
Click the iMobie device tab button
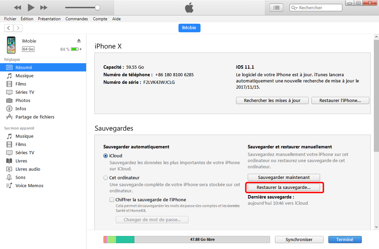coord(189,28)
